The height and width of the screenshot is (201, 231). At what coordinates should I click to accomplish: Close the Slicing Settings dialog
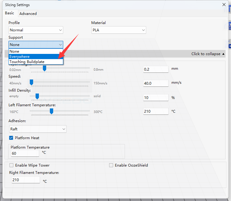tap(224, 5)
